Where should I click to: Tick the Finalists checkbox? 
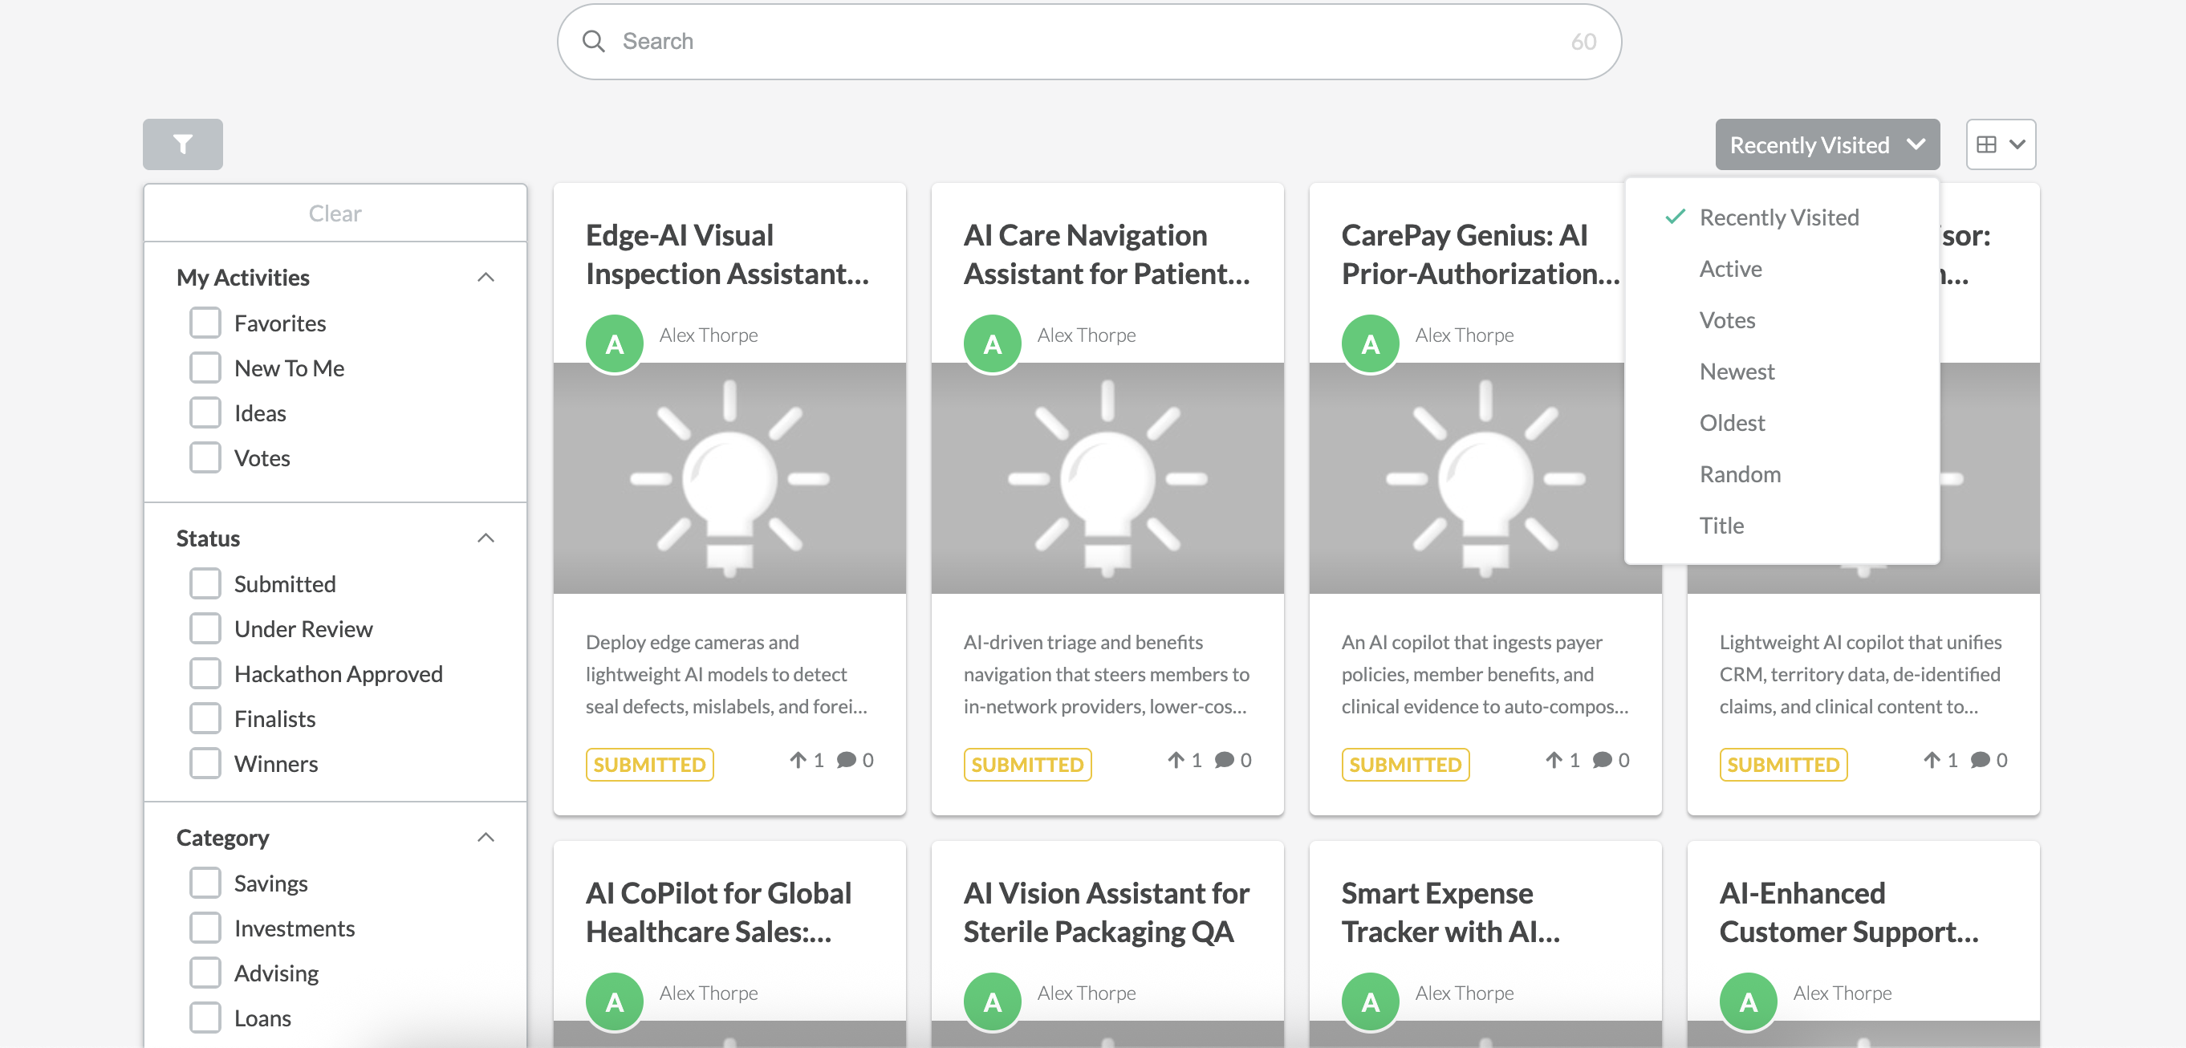(x=205, y=718)
